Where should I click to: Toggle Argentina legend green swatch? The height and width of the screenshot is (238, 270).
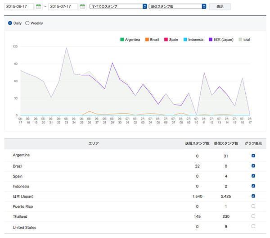(122, 40)
